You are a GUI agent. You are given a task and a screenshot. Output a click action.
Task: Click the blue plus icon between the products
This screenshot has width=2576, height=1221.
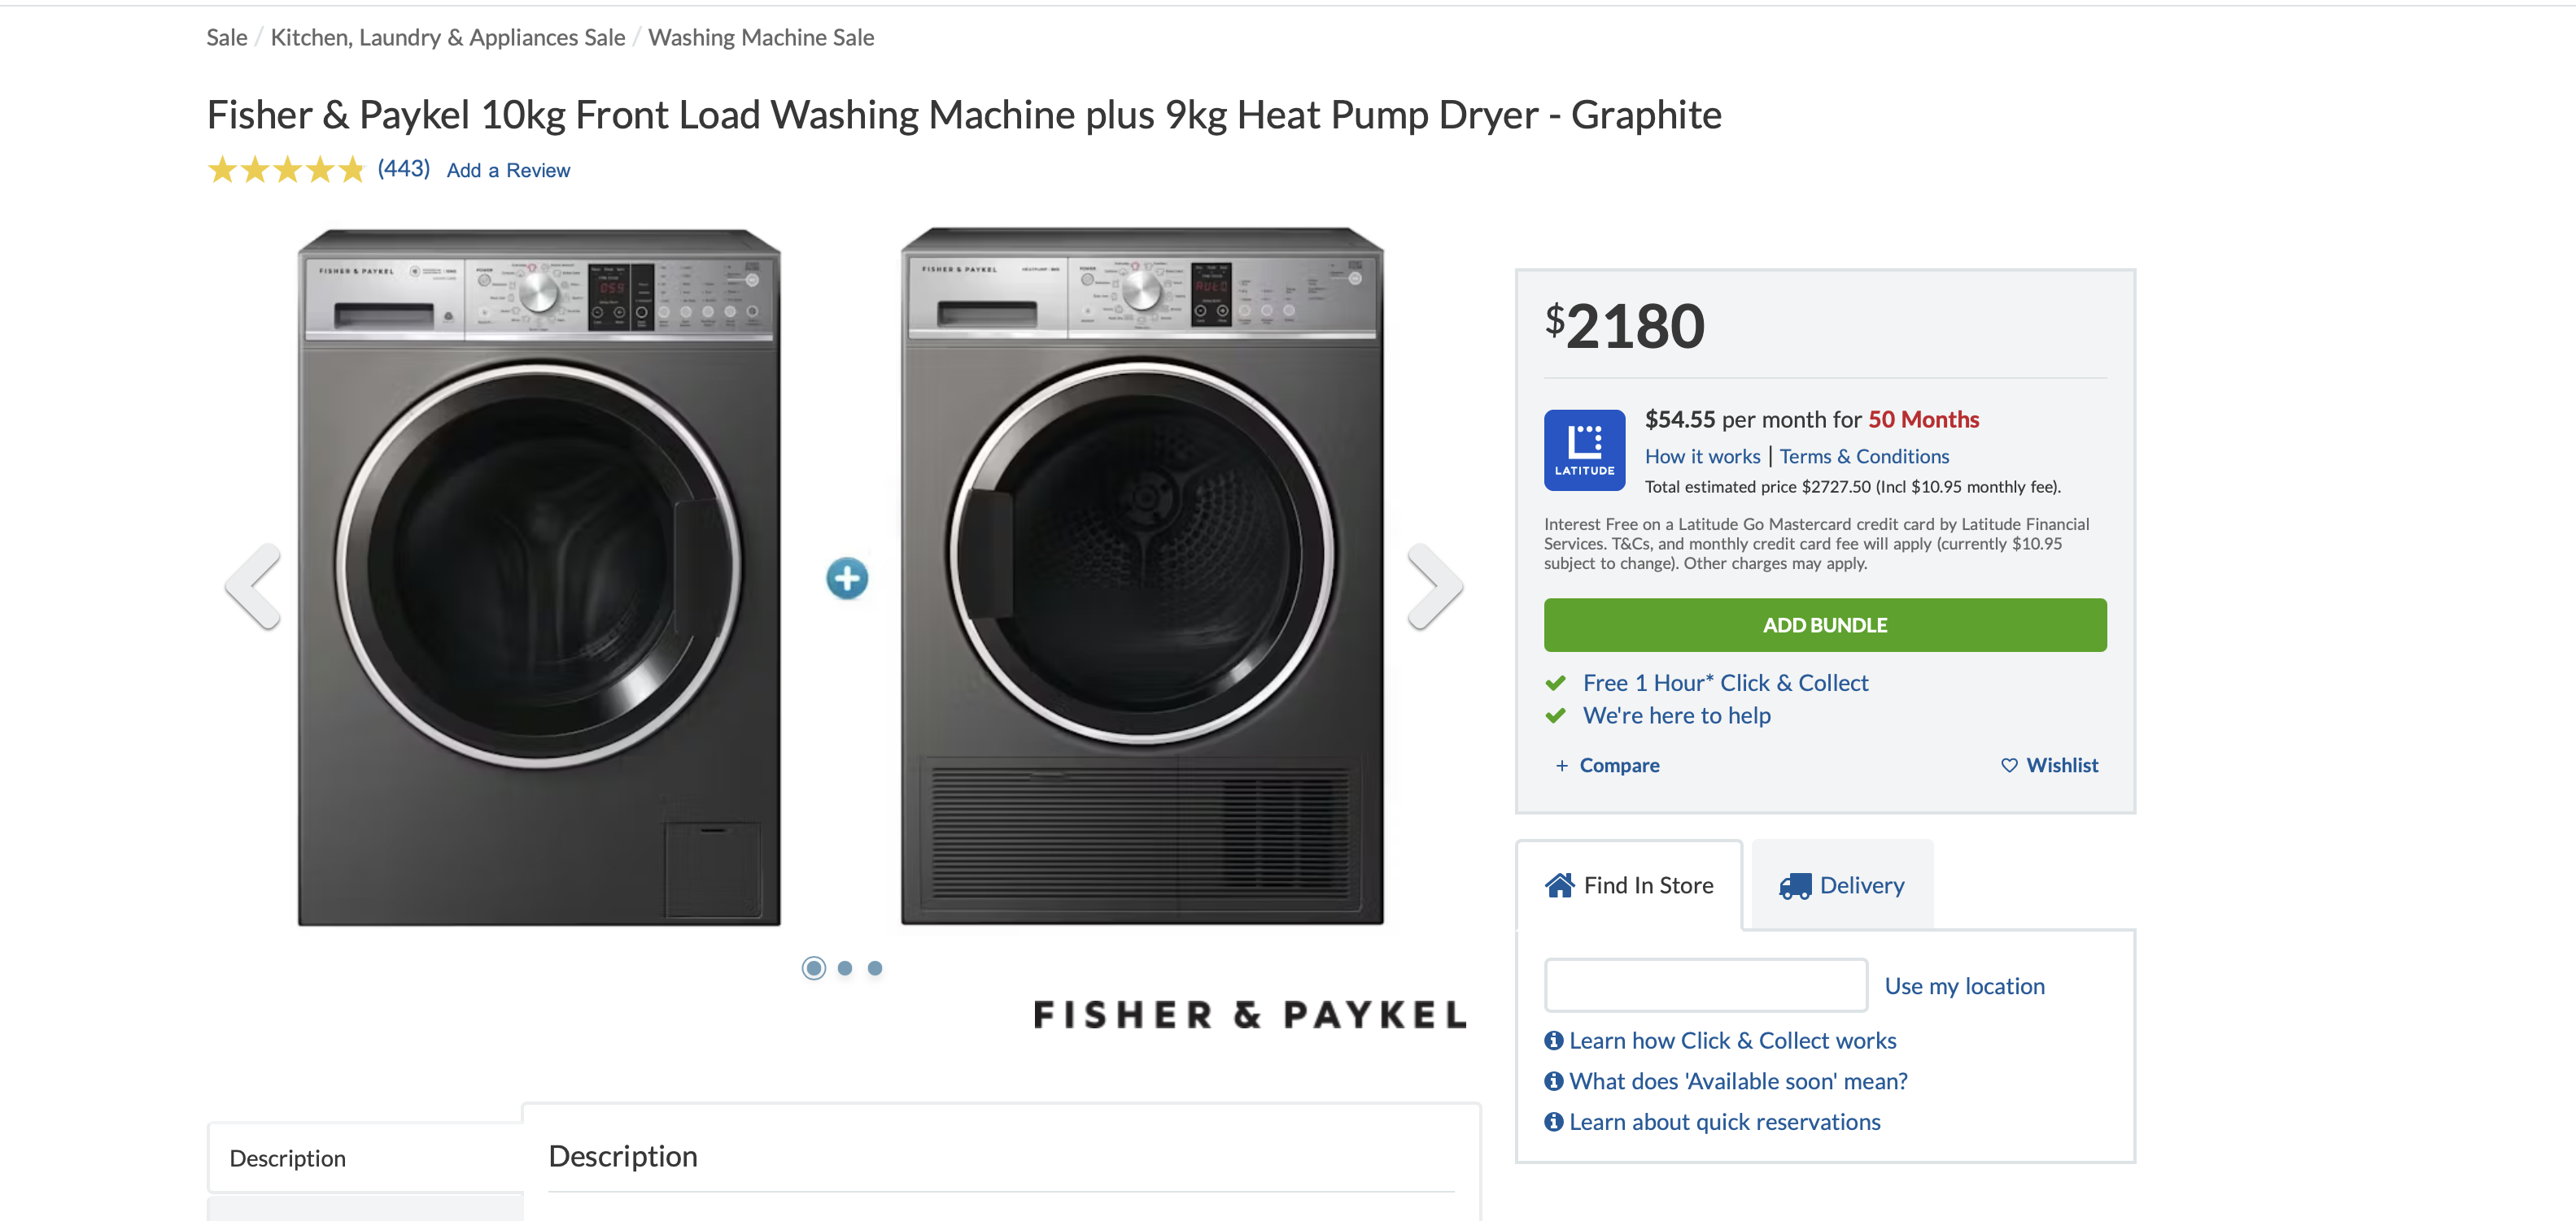click(x=847, y=579)
